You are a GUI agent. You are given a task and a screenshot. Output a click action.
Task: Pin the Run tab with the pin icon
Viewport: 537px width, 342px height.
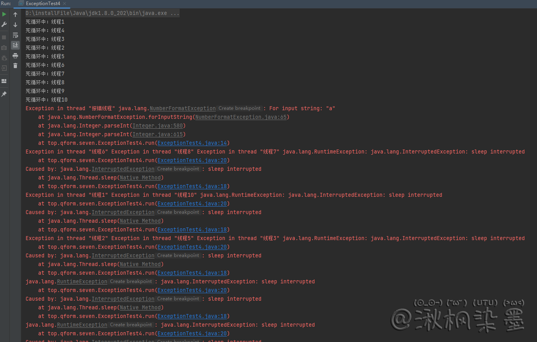(x=4, y=94)
